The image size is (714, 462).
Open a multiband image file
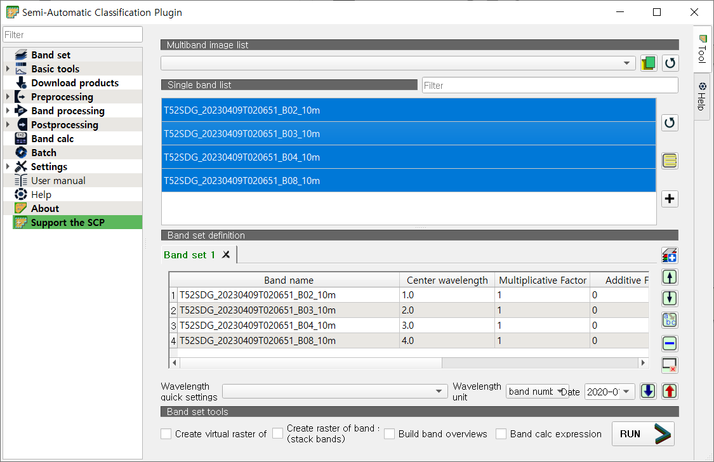point(649,63)
